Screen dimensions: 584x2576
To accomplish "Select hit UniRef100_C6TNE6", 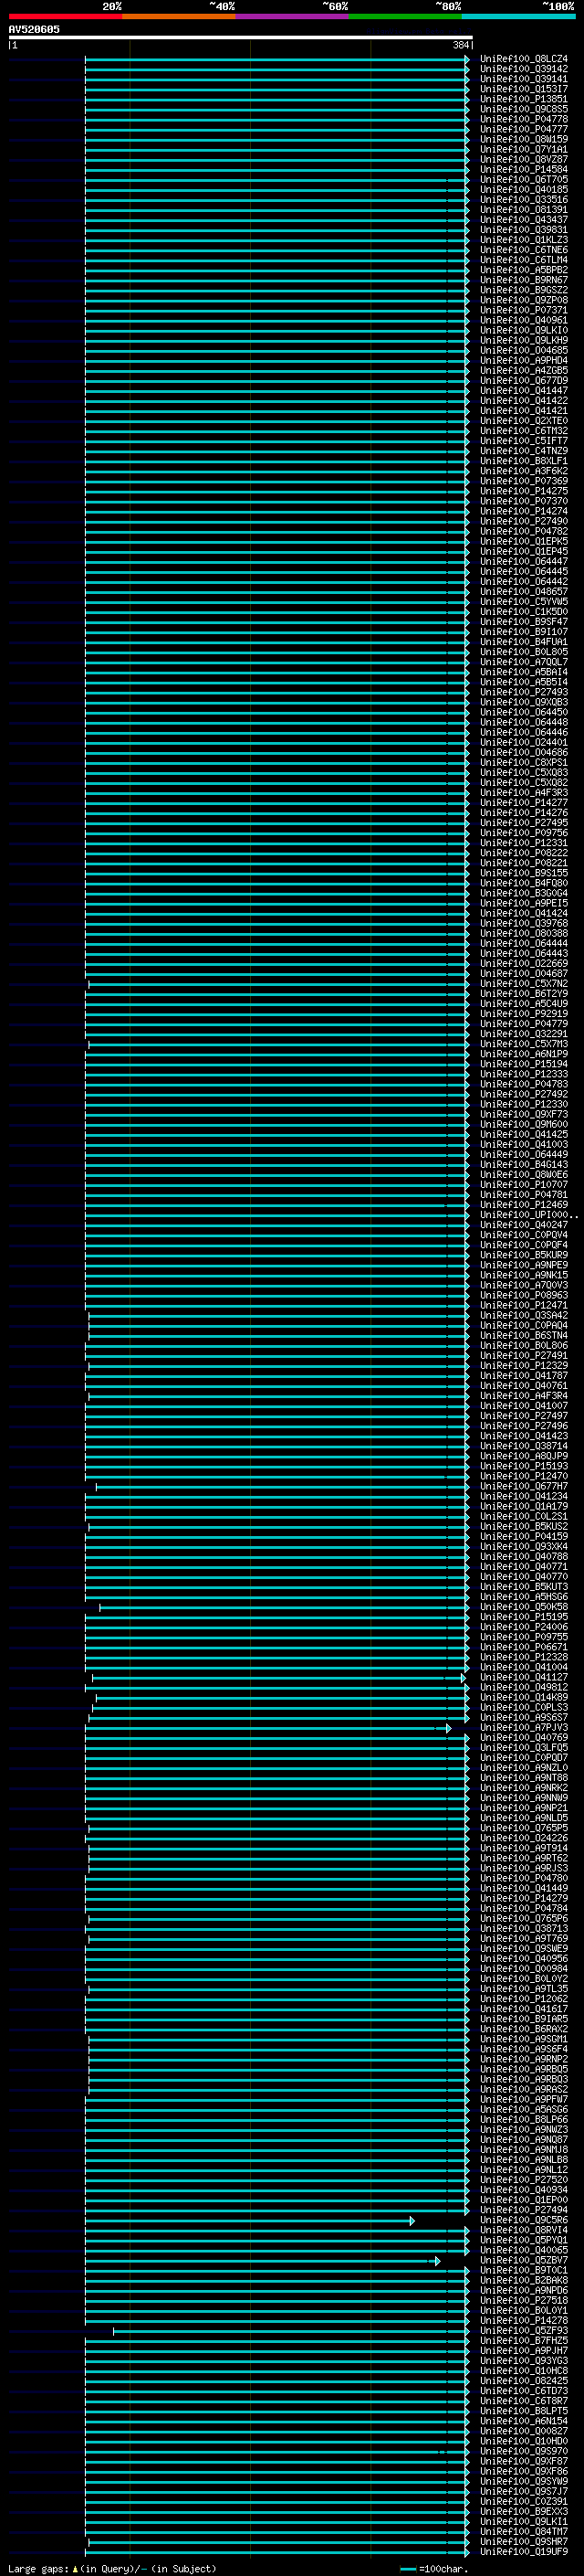I will pyautogui.click(x=523, y=250).
